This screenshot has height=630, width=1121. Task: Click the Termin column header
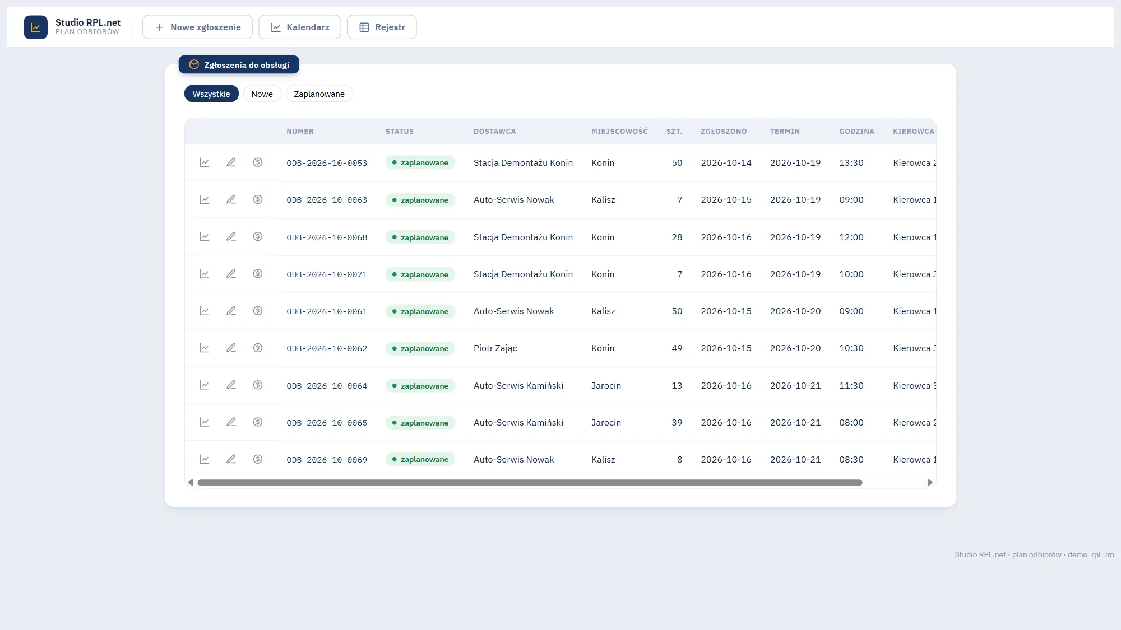point(785,132)
